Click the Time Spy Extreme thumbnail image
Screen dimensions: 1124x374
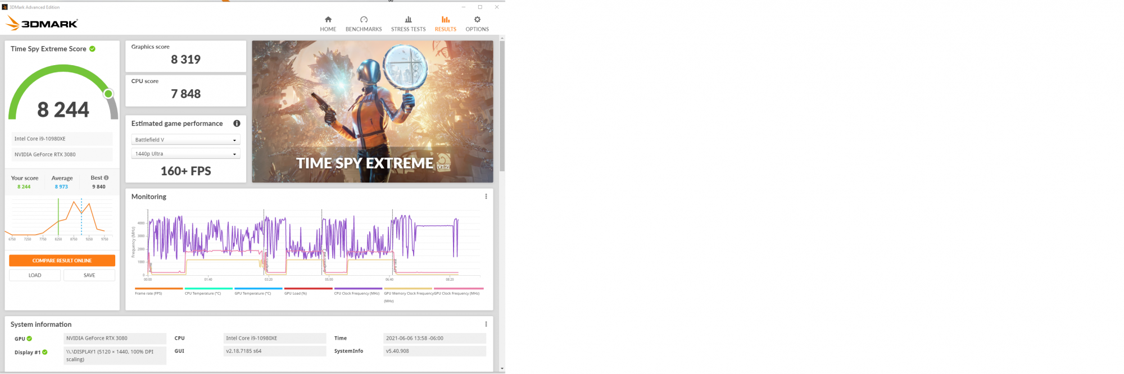click(x=372, y=111)
